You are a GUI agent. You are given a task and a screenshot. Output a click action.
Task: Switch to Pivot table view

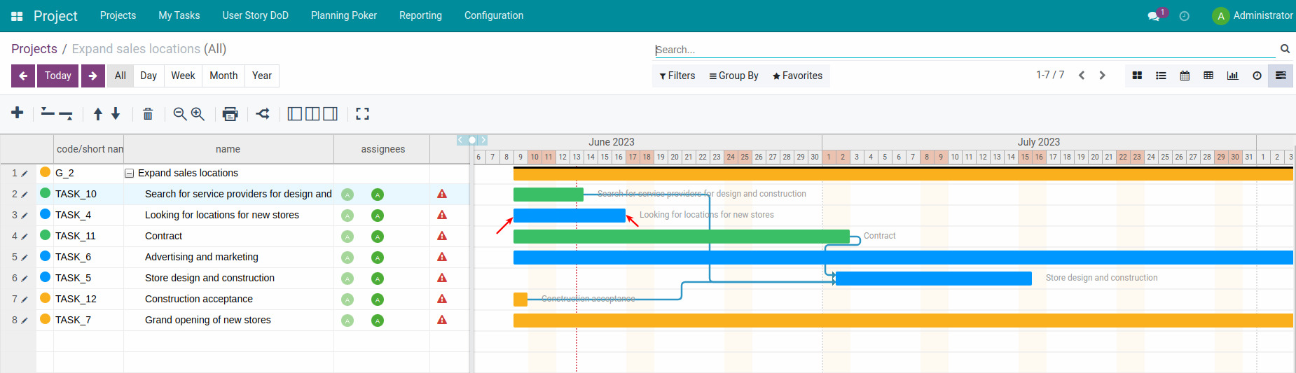[1208, 76]
